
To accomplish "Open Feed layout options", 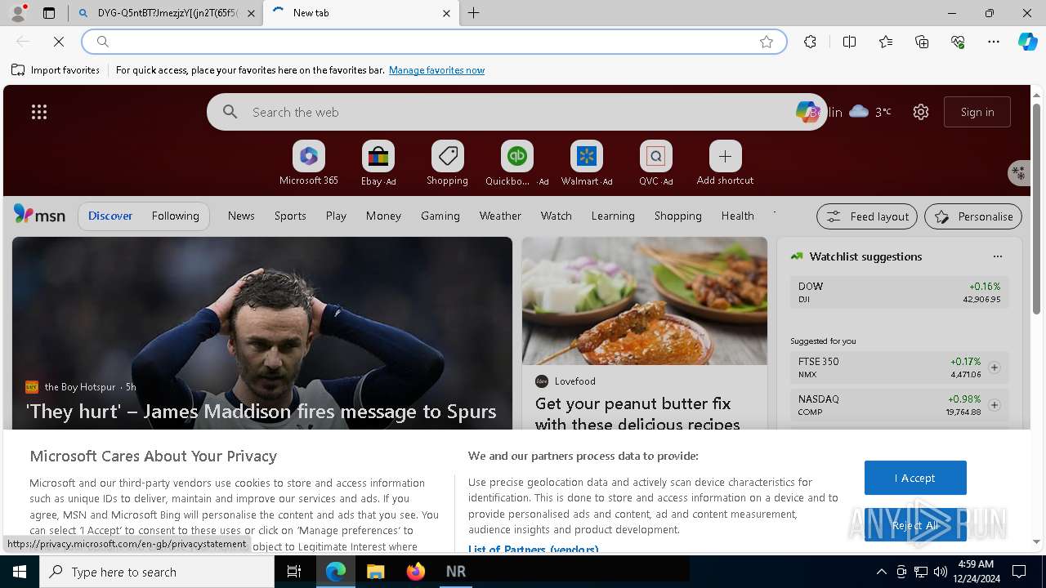I will (x=867, y=216).
